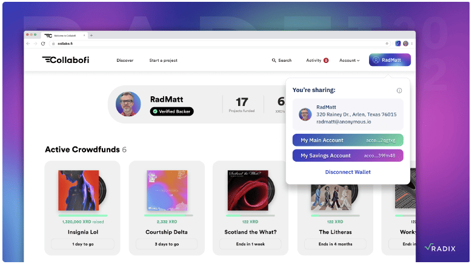The height and width of the screenshot is (264, 472).
Task: Click the Insignia Lol funding progress bar
Action: [x=82, y=215]
